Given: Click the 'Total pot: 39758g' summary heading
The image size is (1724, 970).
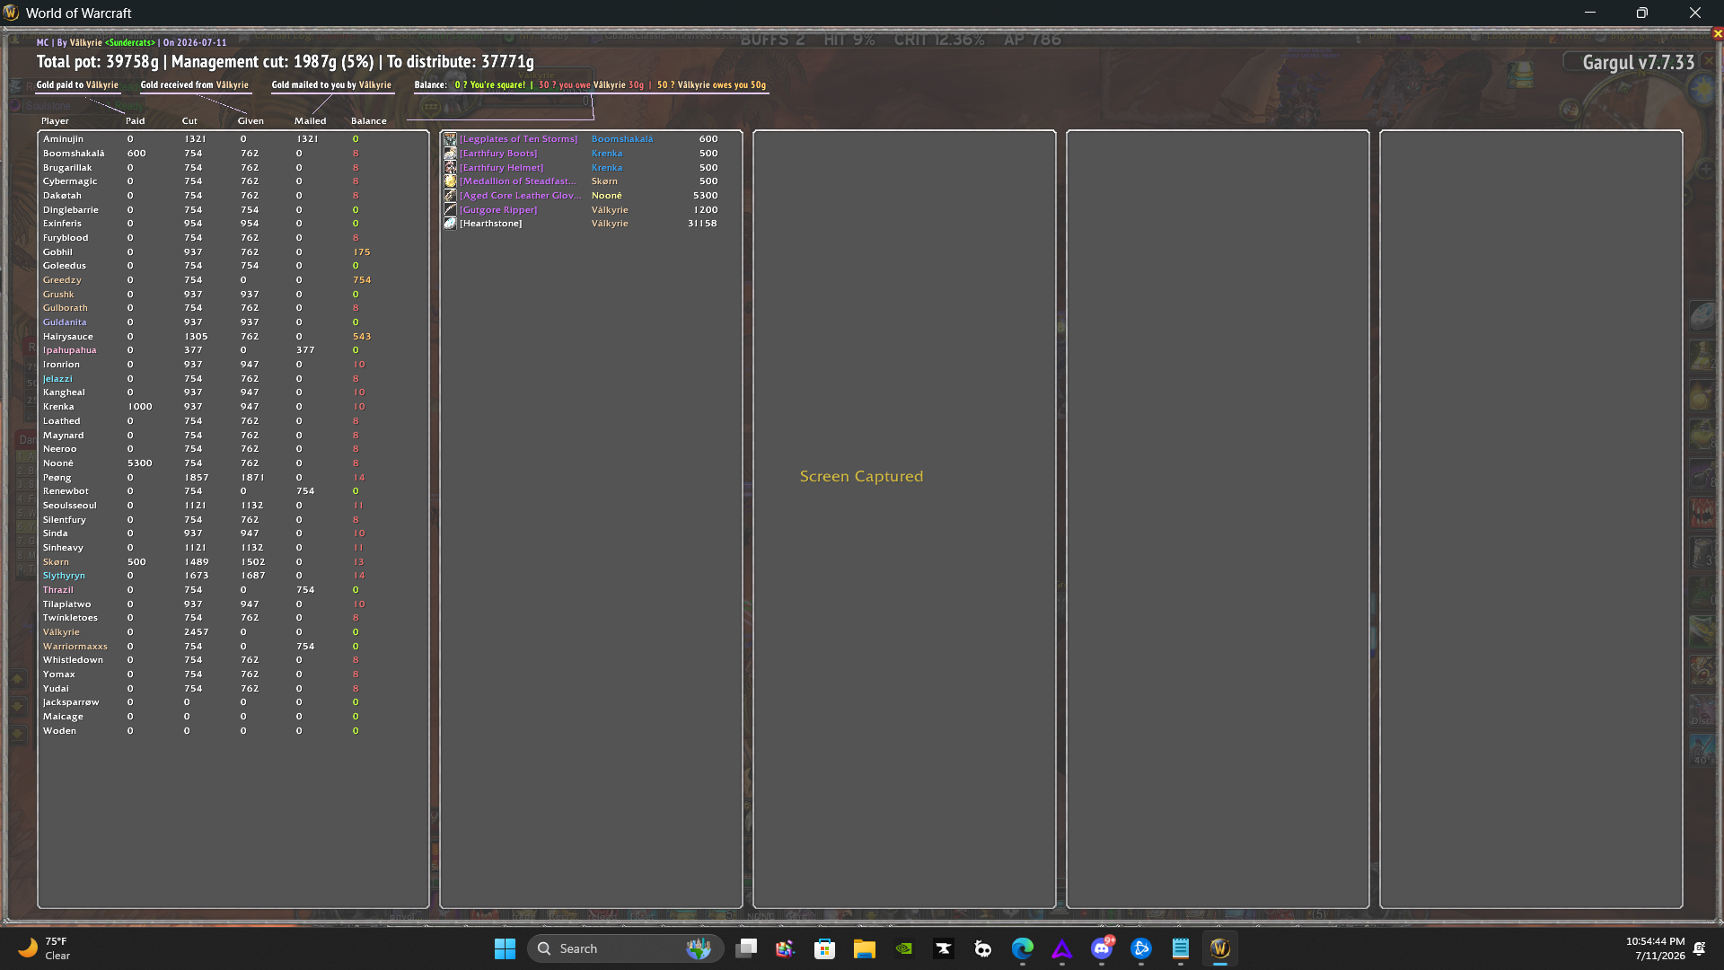Looking at the screenshot, I should point(97,62).
